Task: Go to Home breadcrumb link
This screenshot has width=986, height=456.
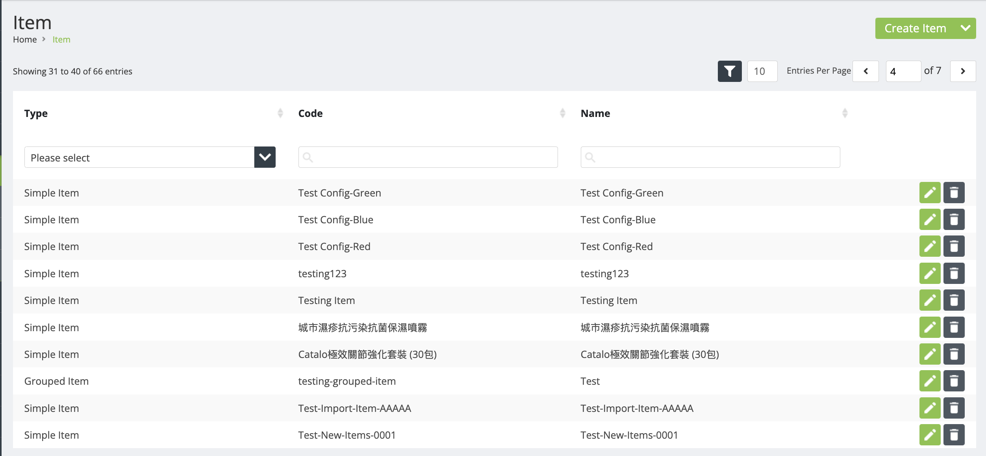Action: point(25,39)
